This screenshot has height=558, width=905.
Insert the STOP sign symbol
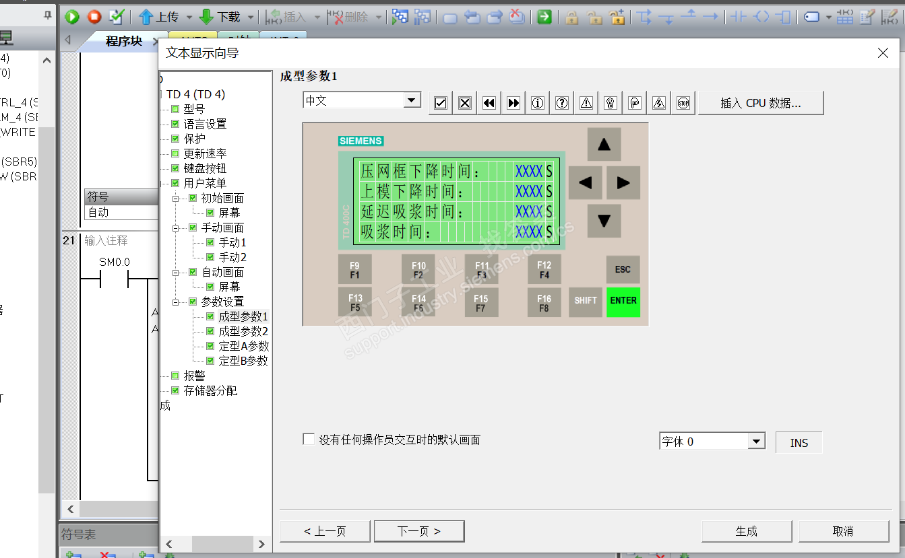click(683, 103)
